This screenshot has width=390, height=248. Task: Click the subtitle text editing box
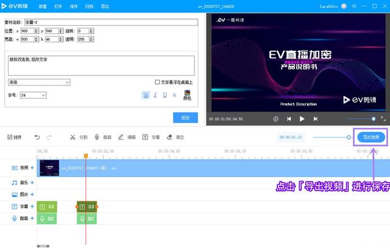[x=101, y=65]
